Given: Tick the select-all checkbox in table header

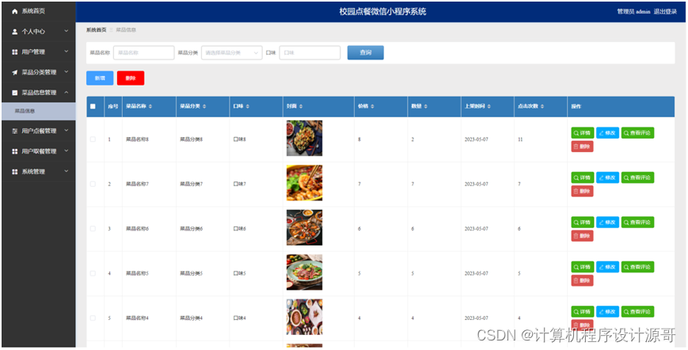Looking at the screenshot, I should pyautogui.click(x=93, y=107).
